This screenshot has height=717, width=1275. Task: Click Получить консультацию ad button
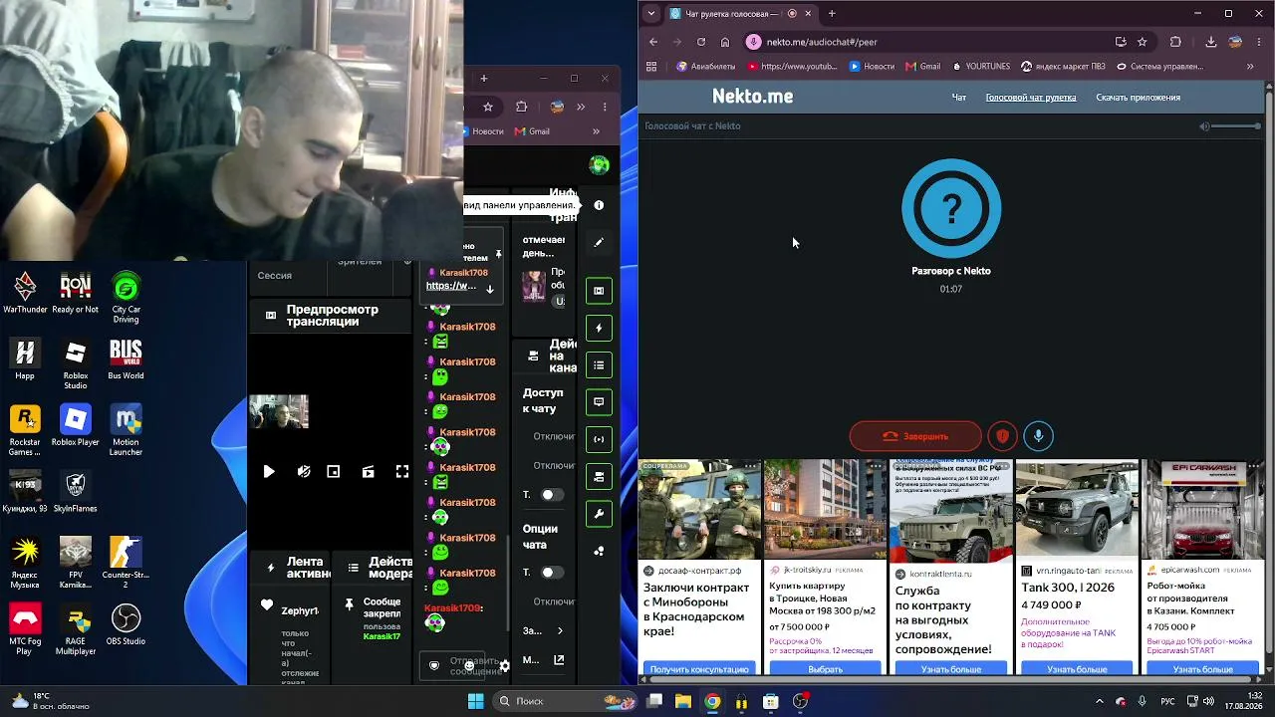[x=699, y=669]
